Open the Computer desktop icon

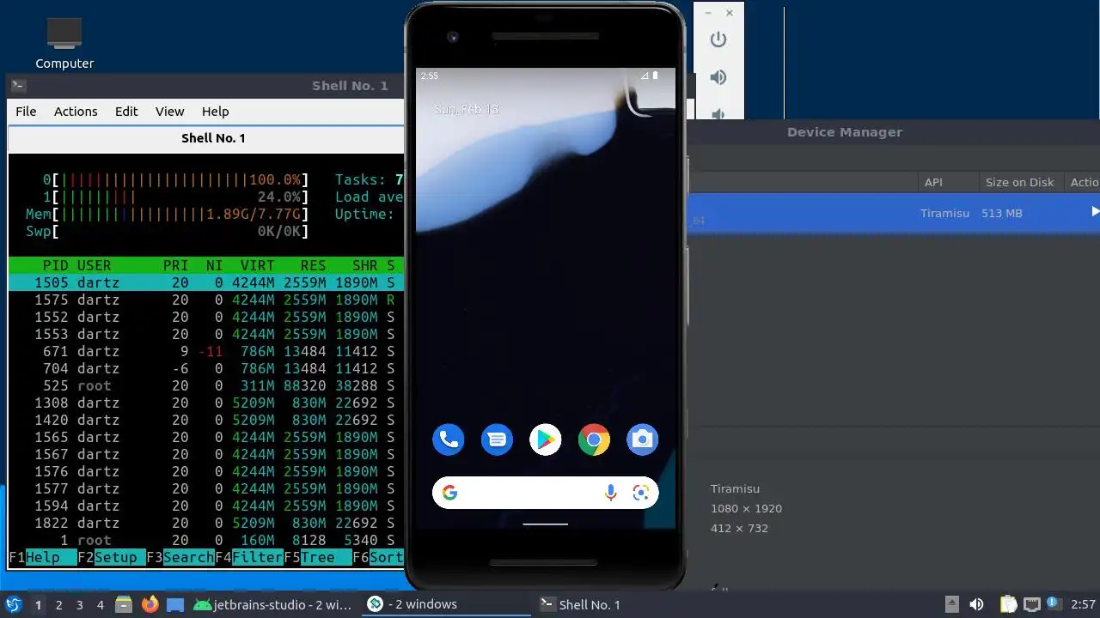64,45
